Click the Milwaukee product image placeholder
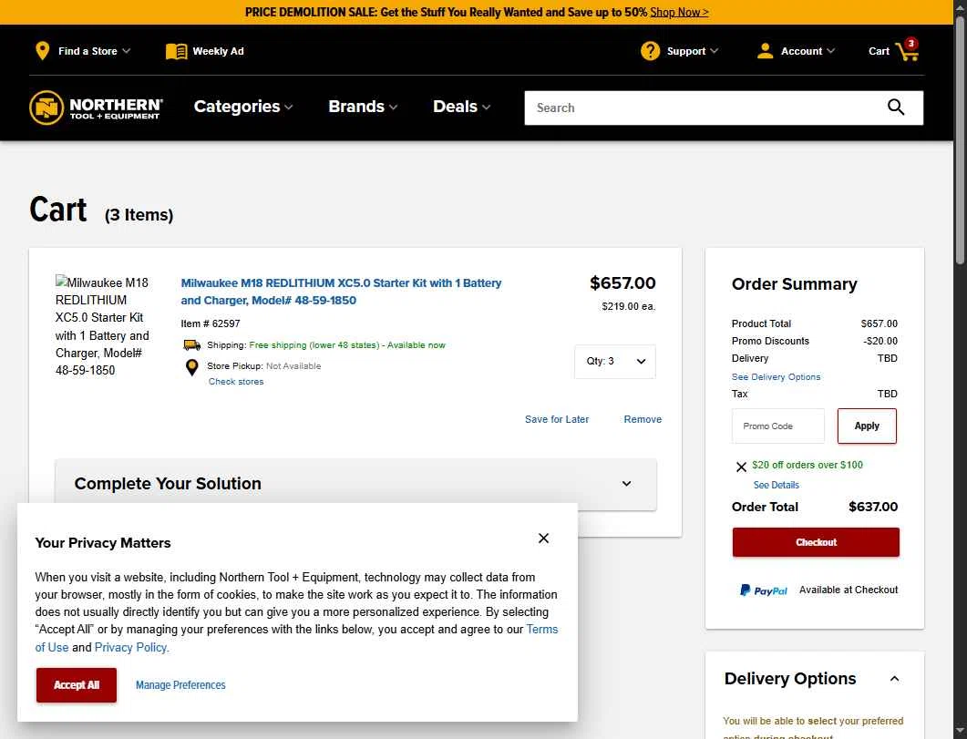 point(102,326)
